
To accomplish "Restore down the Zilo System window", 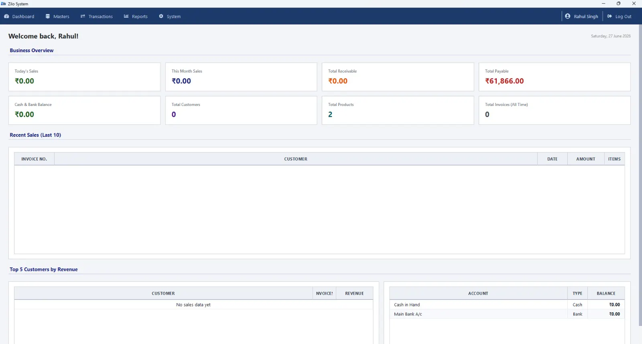I will (x=618, y=4).
